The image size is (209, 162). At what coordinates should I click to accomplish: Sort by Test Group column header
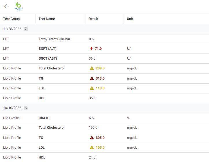coord(12,19)
